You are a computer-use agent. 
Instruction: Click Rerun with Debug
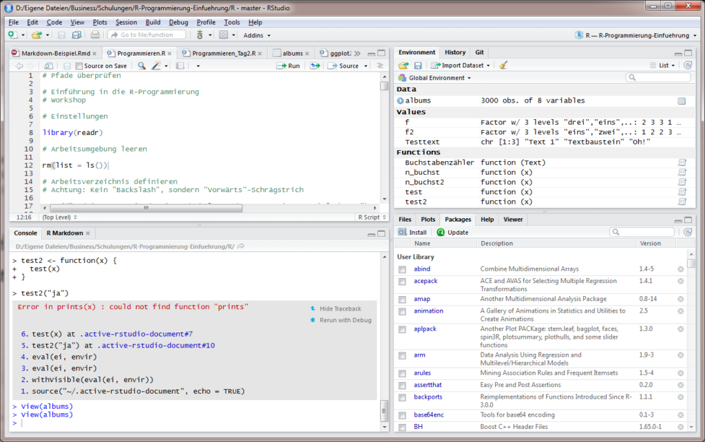(x=341, y=320)
